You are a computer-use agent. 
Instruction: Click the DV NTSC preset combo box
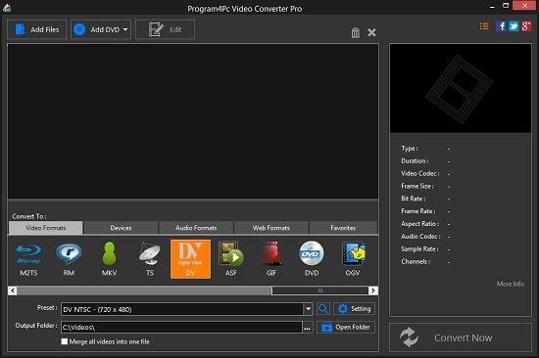[186, 309]
